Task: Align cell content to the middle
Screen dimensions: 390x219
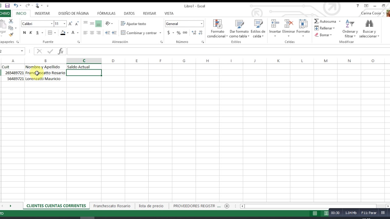Action: [x=92, y=23]
